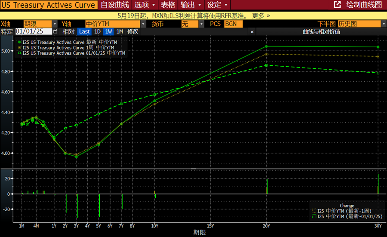This screenshot has height=237, width=387.
Task: Click 相对 label in the toolbar
Action: pos(68,31)
